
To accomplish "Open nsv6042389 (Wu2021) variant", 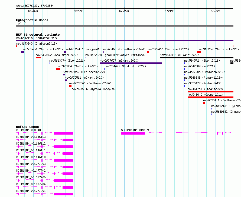I will click(x=200, y=66).
